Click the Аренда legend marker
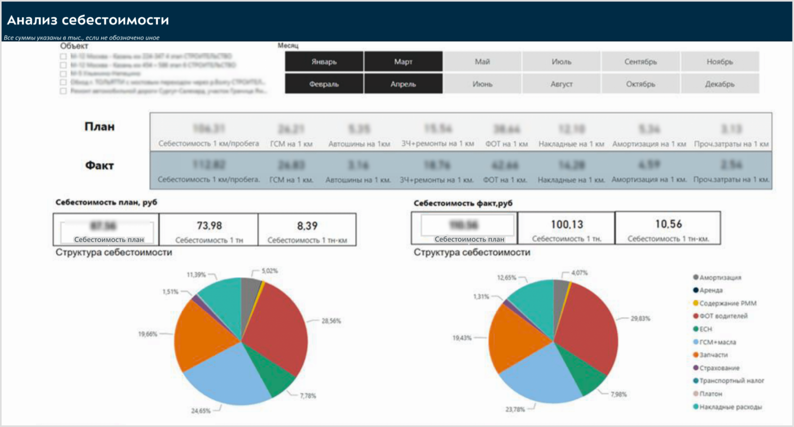The image size is (794, 427). click(x=696, y=290)
